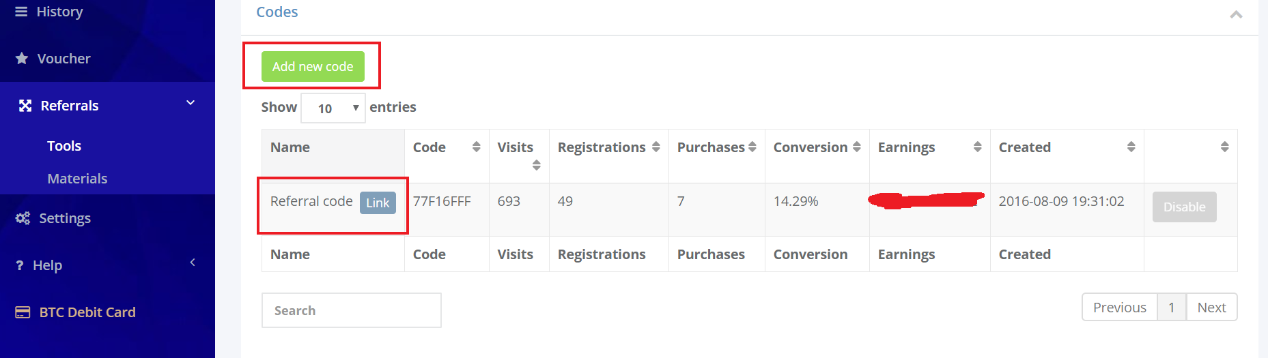Click the Help question mark icon
1268x358 pixels.
pos(19,265)
